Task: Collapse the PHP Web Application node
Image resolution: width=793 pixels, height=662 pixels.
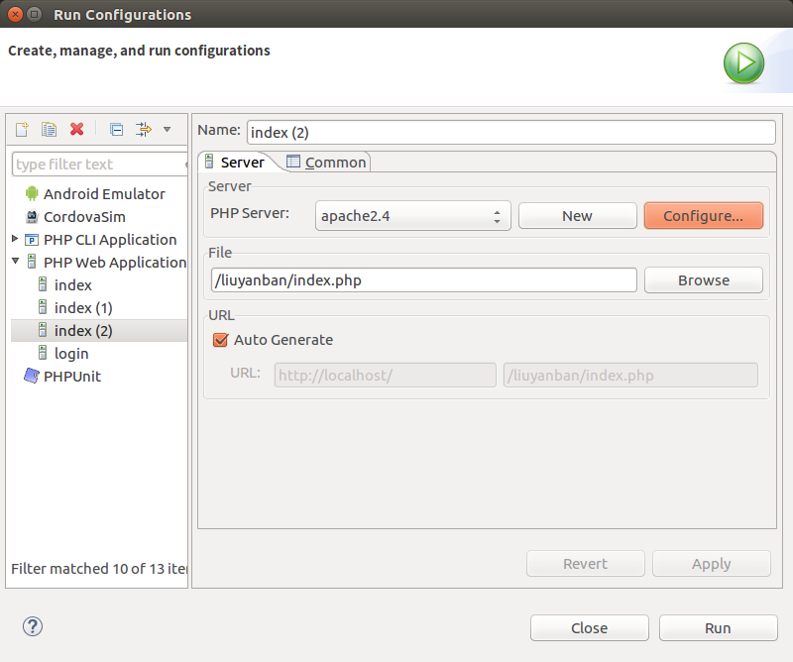Action: (15, 263)
